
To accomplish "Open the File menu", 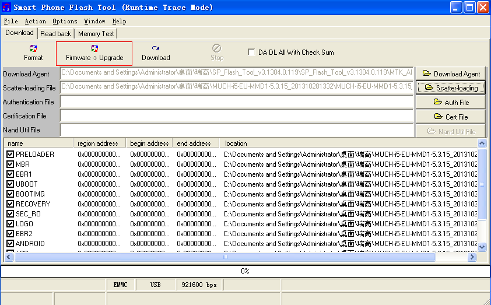I will point(10,22).
